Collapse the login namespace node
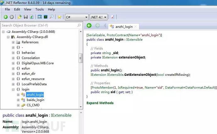 pyautogui.click(x=13, y=89)
